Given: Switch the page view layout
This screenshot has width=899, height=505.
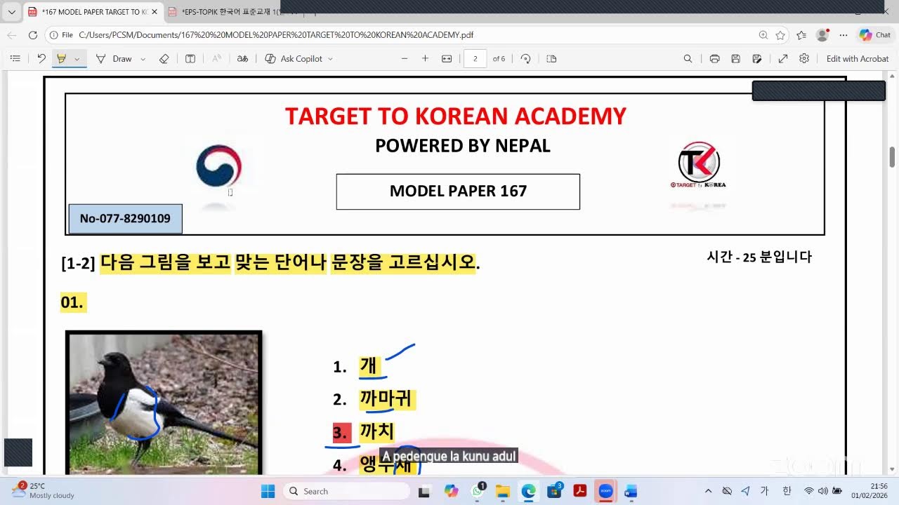Looking at the screenshot, I should coord(551,59).
